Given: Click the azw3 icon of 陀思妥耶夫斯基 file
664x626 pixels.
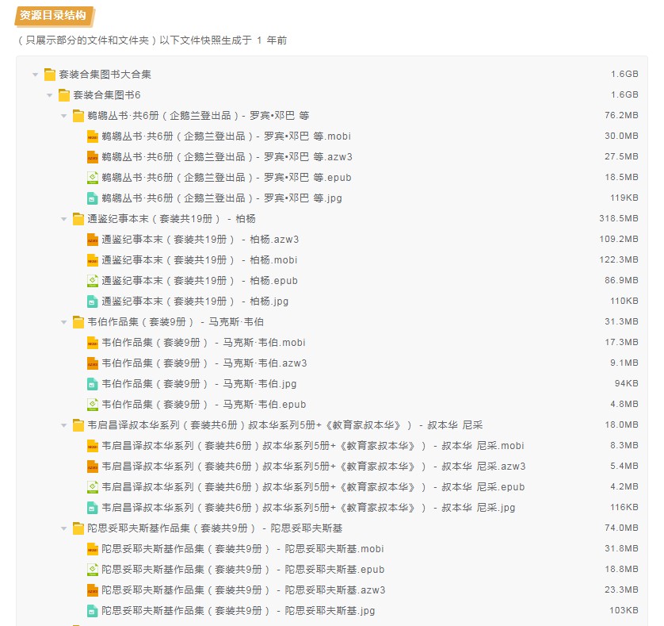Looking at the screenshot, I should pos(93,590).
